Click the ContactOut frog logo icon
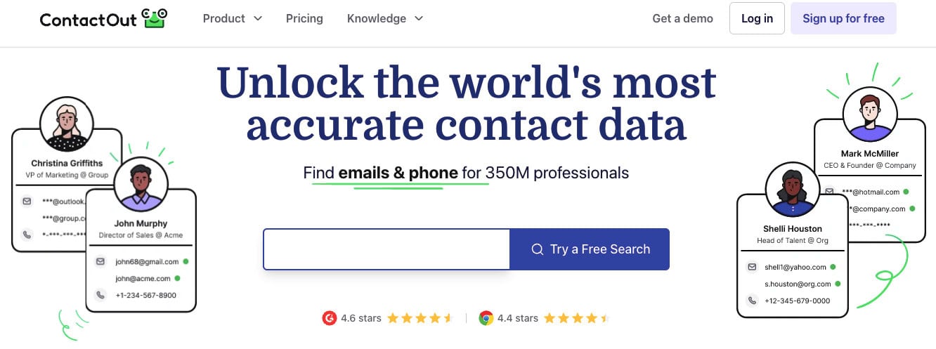The height and width of the screenshot is (349, 936). pos(154,18)
